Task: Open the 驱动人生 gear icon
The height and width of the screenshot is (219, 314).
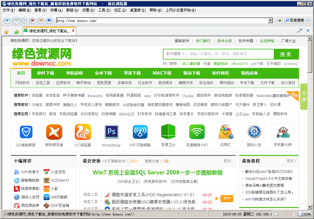Action: pos(254,132)
